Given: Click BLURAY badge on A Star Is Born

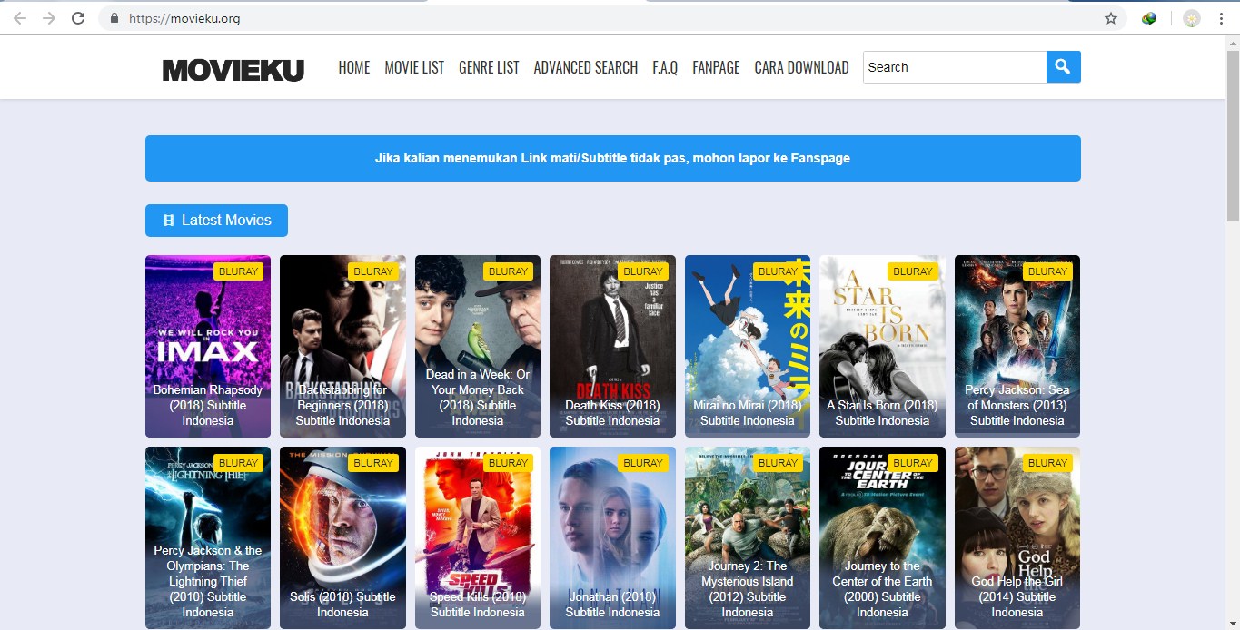Looking at the screenshot, I should point(913,271).
